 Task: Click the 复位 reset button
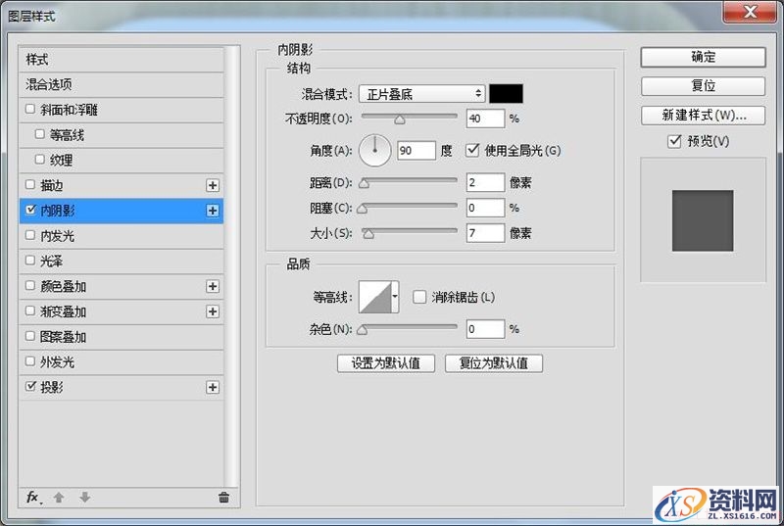click(703, 86)
